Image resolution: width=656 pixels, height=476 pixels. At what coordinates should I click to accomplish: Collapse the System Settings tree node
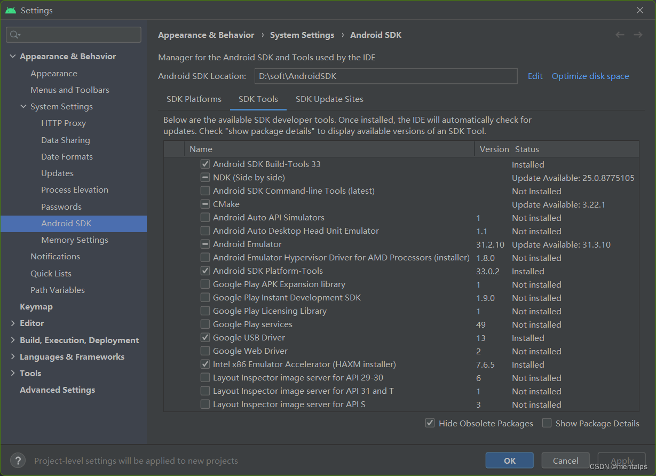coord(23,106)
